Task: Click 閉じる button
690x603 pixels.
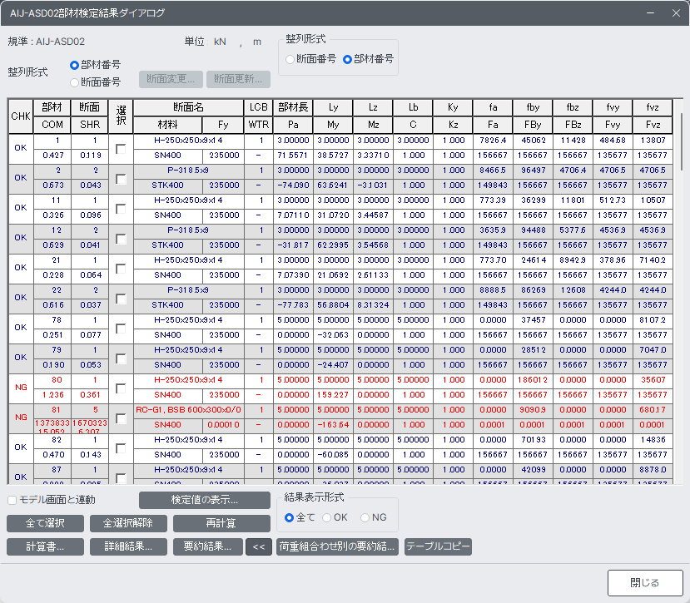Action: [x=645, y=583]
